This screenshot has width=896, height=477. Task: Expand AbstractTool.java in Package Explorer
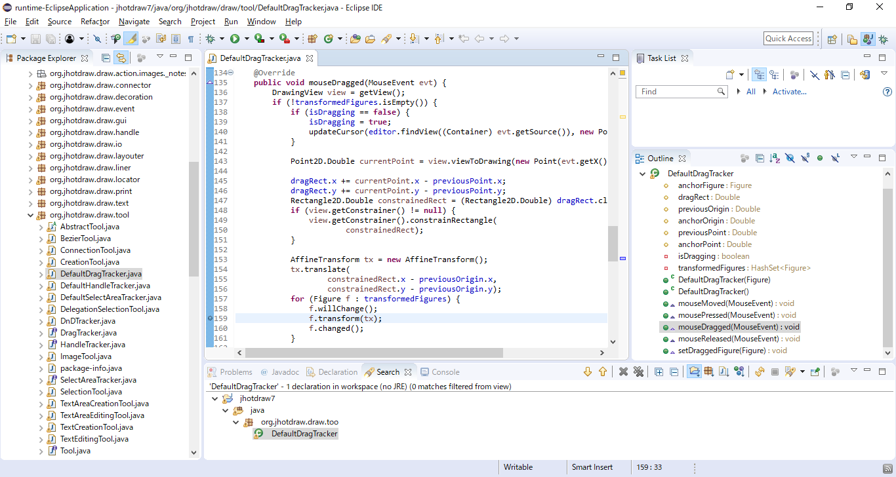pos(41,227)
